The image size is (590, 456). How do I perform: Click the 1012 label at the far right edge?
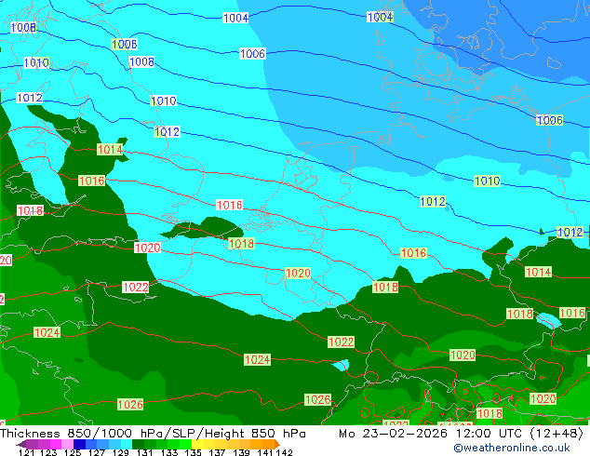[570, 232]
